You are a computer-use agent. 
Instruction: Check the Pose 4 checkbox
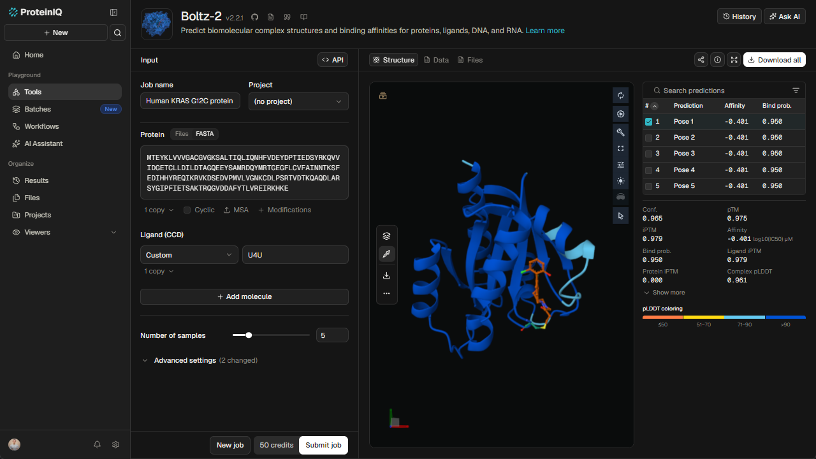coord(648,170)
